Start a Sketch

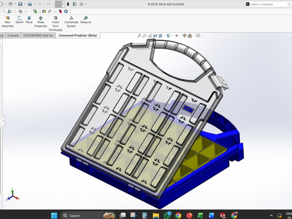(20, 20)
